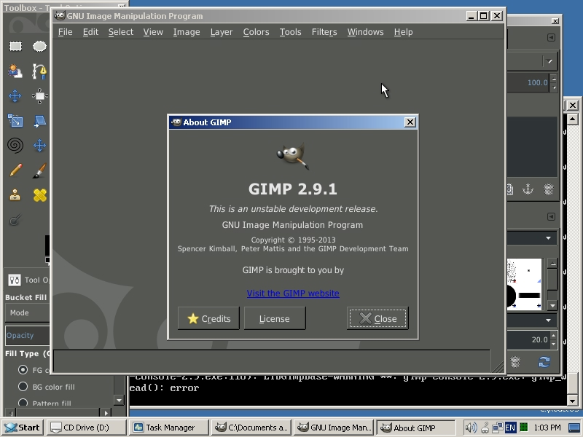This screenshot has height=437, width=583.
Task: Select the FG color fill radio button
Action: coord(23,369)
